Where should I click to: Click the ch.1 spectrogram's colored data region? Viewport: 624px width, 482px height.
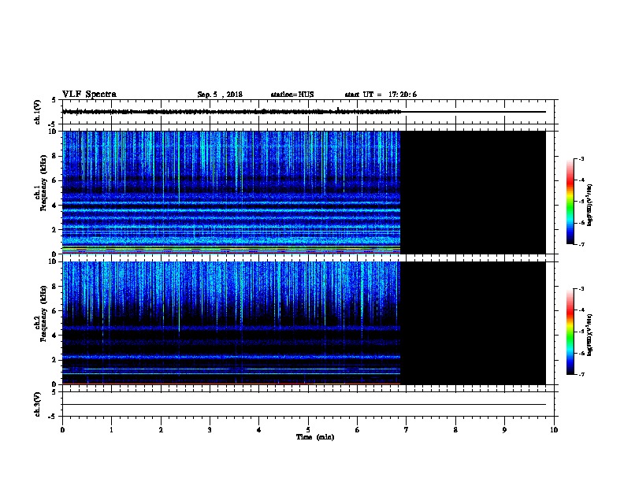click(x=231, y=192)
